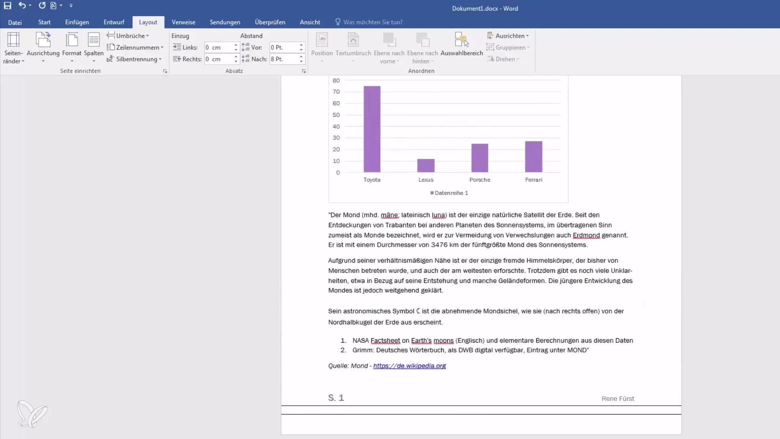Open Customize Quick Access Toolbar dropdown
Viewport: 780px width, 439px height.
tap(71, 6)
